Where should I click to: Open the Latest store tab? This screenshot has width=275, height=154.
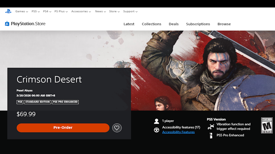129,24
